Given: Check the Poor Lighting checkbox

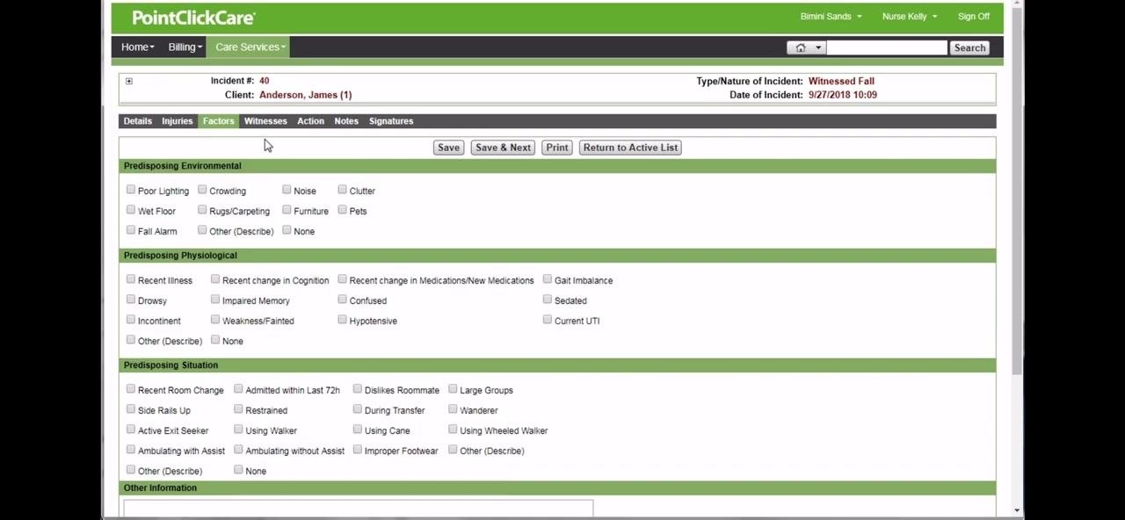Looking at the screenshot, I should [131, 190].
